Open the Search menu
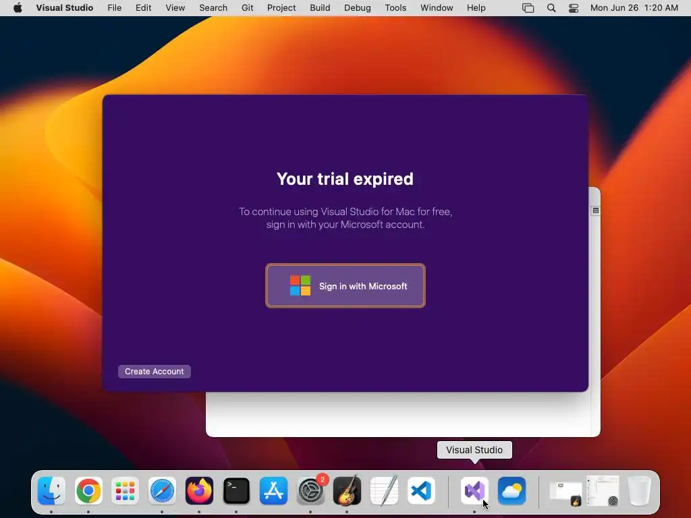 [x=213, y=8]
